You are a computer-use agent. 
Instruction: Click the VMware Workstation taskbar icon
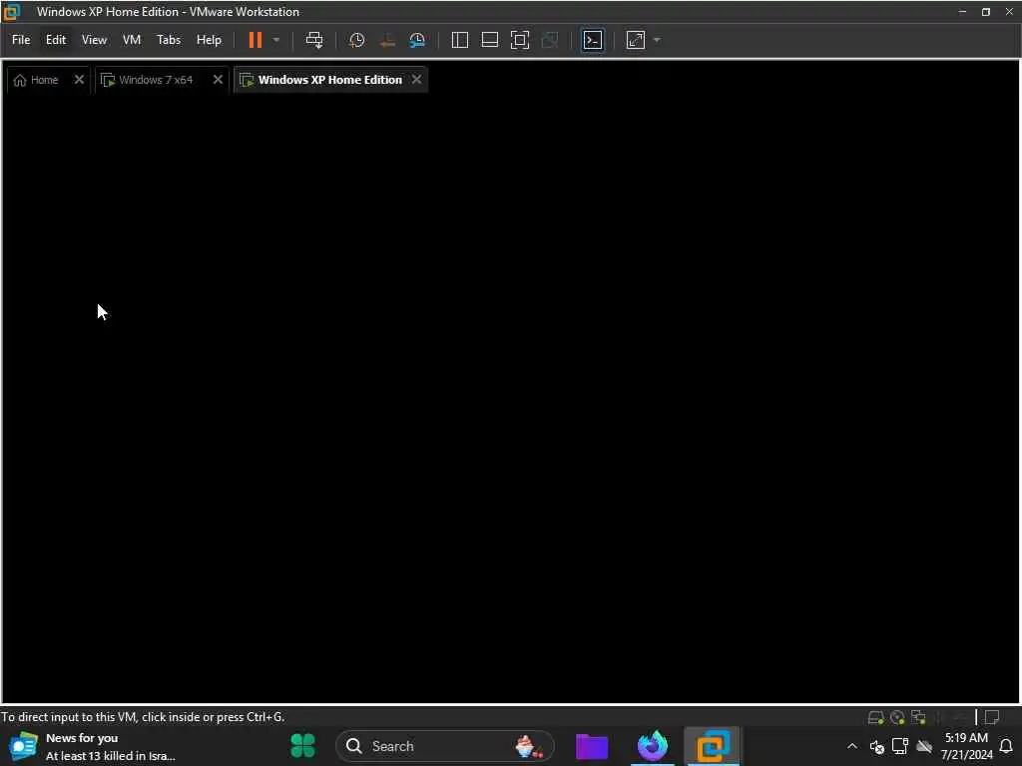click(713, 746)
